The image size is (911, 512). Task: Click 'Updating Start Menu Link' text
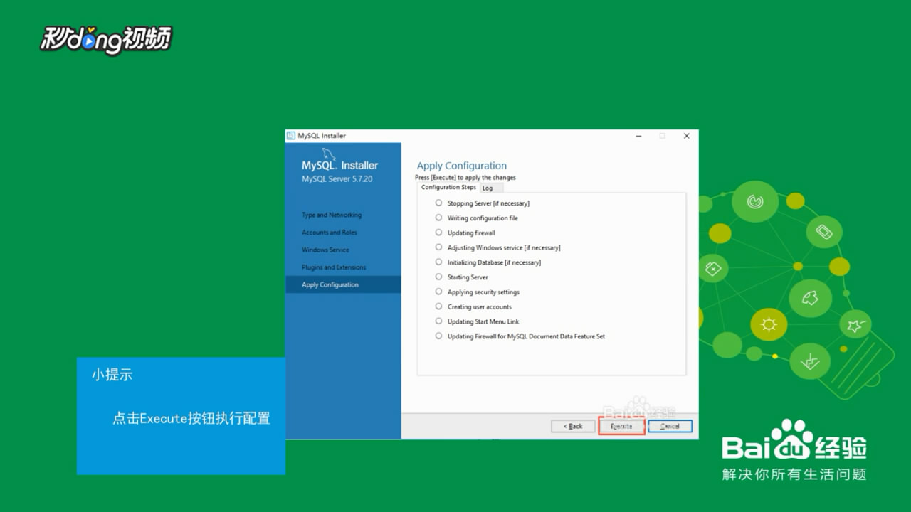(483, 322)
